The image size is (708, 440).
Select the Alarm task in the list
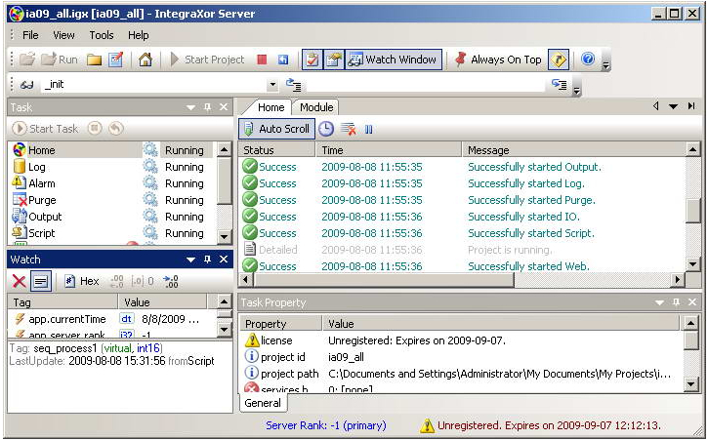[x=42, y=183]
